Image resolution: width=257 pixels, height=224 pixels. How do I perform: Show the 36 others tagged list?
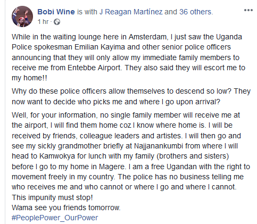(195, 12)
